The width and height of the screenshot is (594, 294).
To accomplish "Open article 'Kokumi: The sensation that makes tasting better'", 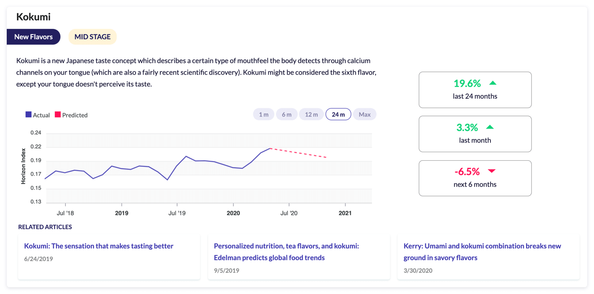I will (99, 246).
